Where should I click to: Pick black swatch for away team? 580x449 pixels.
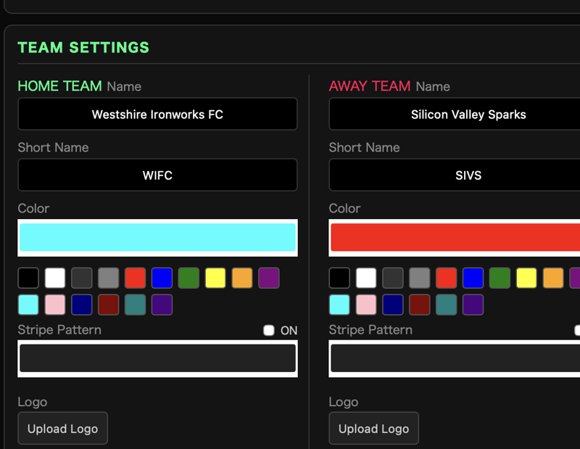[339, 278]
